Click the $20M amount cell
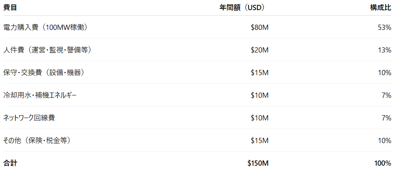Image resolution: width=397 pixels, height=175 pixels. [x=260, y=50]
